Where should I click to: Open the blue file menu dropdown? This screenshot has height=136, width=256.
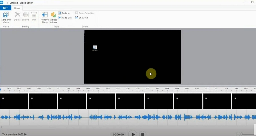pyautogui.click(x=5, y=8)
